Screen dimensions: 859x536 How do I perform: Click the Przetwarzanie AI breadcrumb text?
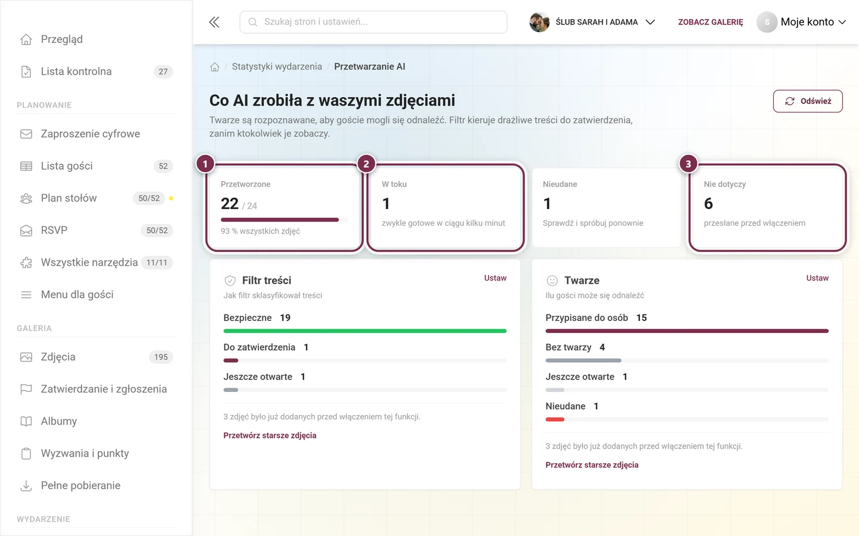pos(370,67)
